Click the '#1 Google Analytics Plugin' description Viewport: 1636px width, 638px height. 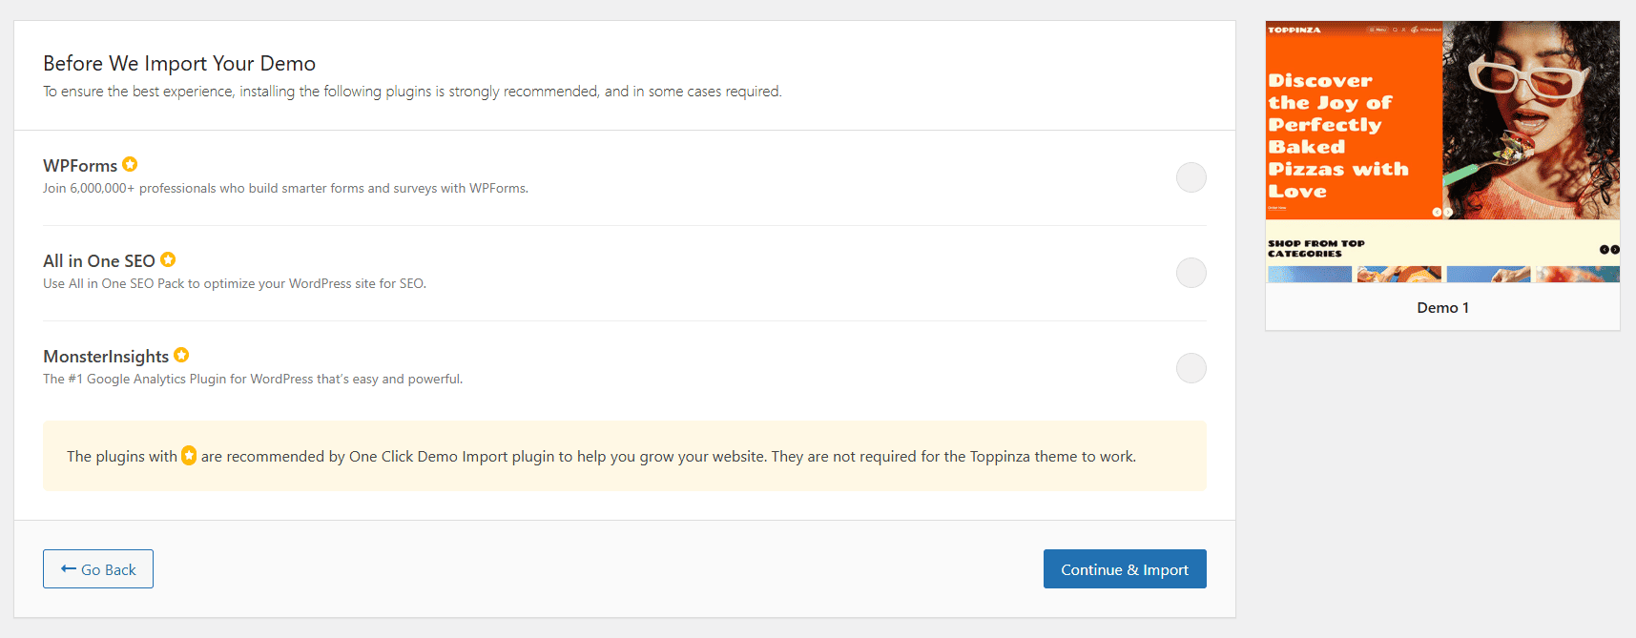tap(253, 380)
